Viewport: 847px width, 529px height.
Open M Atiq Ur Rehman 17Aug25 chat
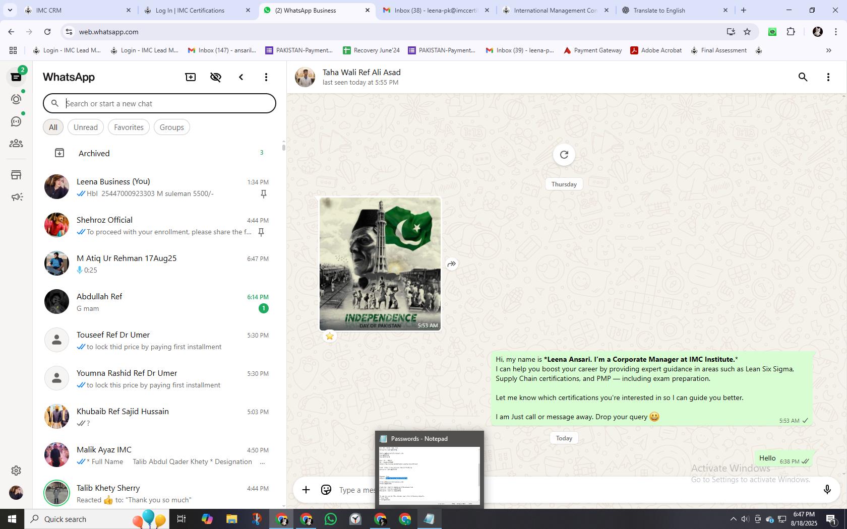tap(159, 263)
